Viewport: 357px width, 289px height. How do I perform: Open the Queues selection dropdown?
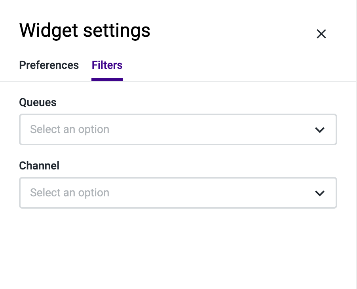click(x=178, y=129)
